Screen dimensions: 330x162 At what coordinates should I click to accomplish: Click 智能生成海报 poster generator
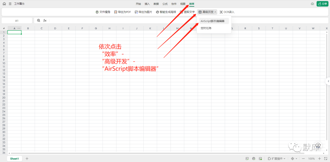pos(166,12)
